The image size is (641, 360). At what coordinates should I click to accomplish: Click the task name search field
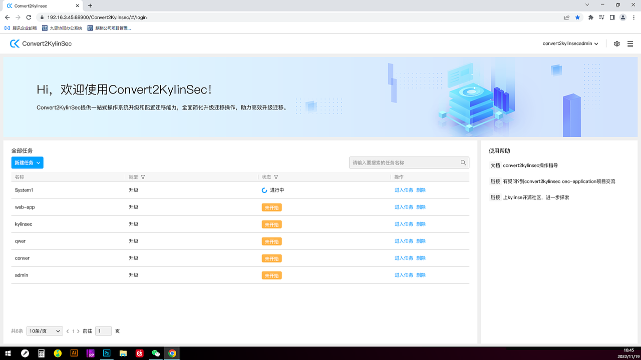(409, 162)
